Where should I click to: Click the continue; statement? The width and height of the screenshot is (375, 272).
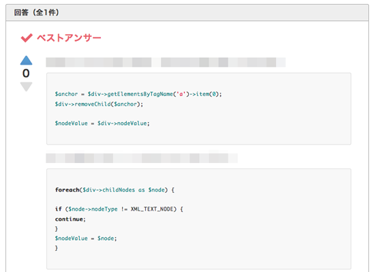click(x=70, y=219)
